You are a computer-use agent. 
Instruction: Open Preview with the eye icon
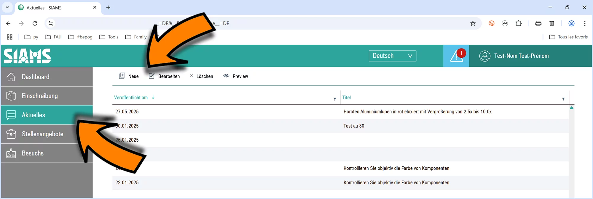[226, 76]
